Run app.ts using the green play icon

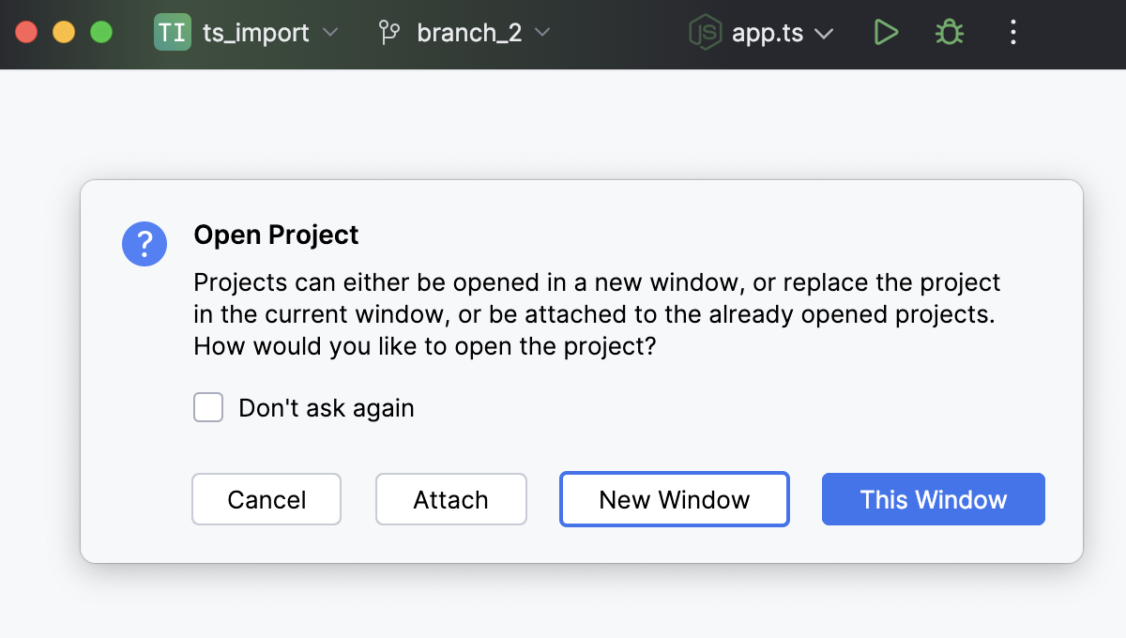(886, 32)
